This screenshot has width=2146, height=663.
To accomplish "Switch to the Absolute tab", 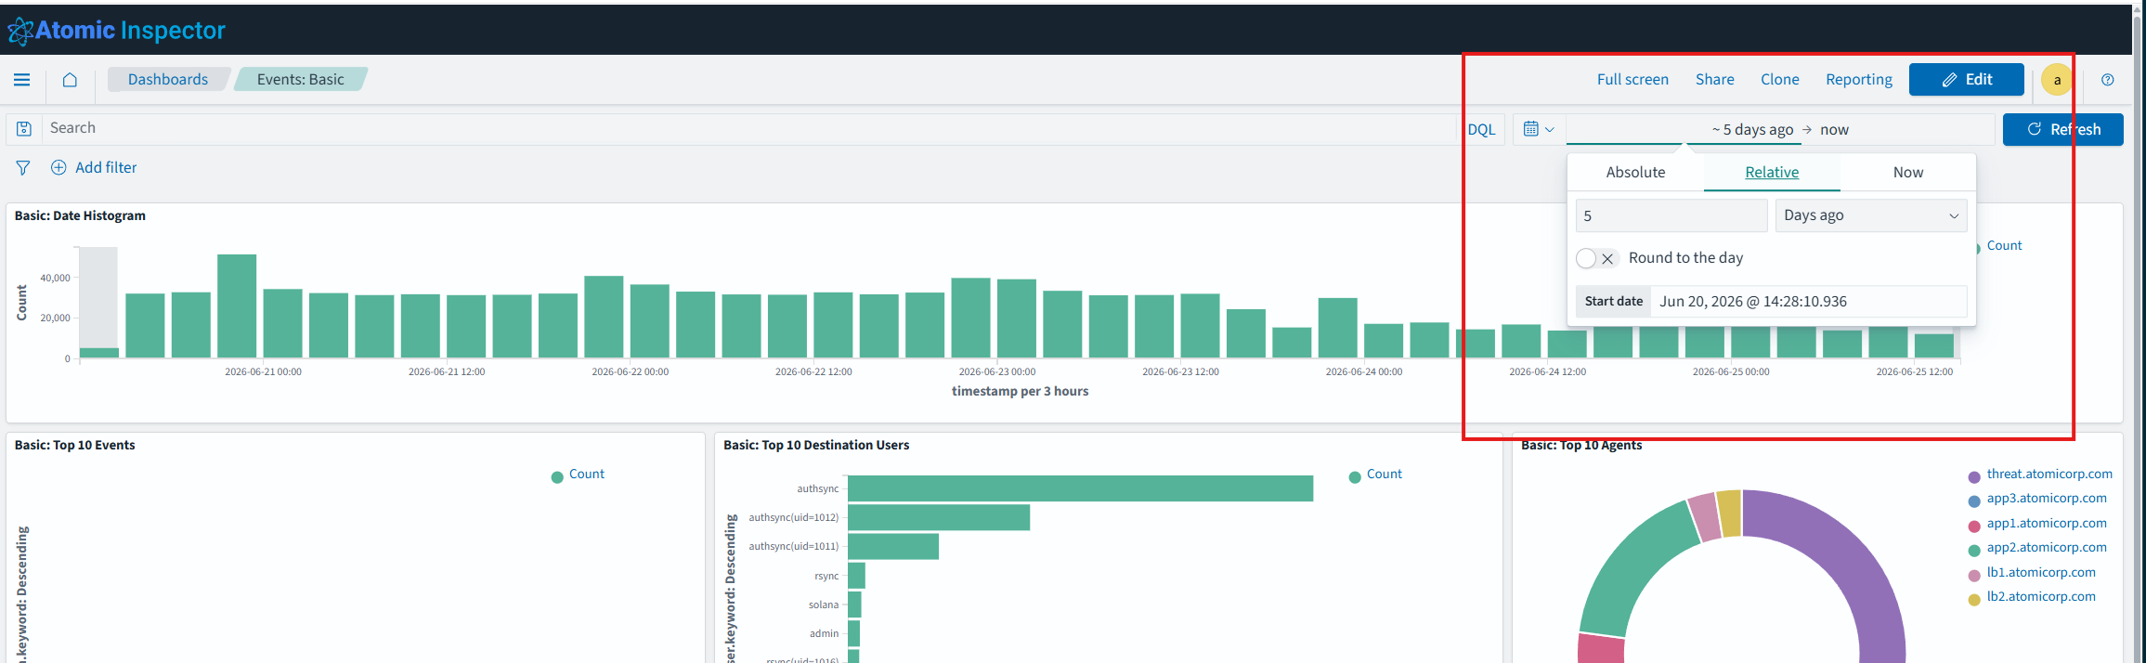I will click(1635, 173).
